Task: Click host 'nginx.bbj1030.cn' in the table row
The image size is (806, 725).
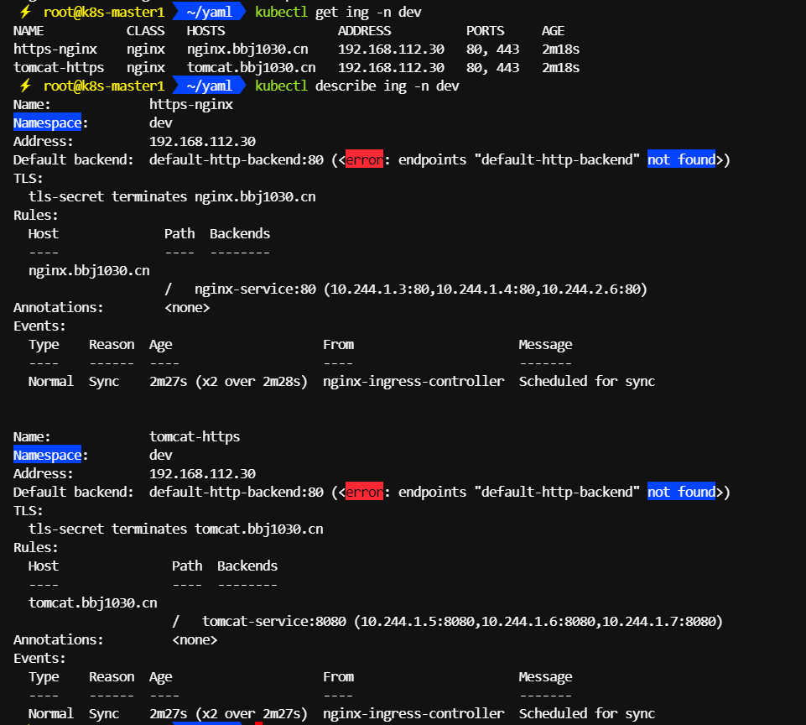Action: pos(247,50)
